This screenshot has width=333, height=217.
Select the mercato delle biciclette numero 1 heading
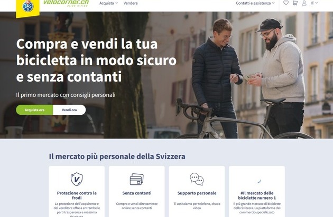257,195
